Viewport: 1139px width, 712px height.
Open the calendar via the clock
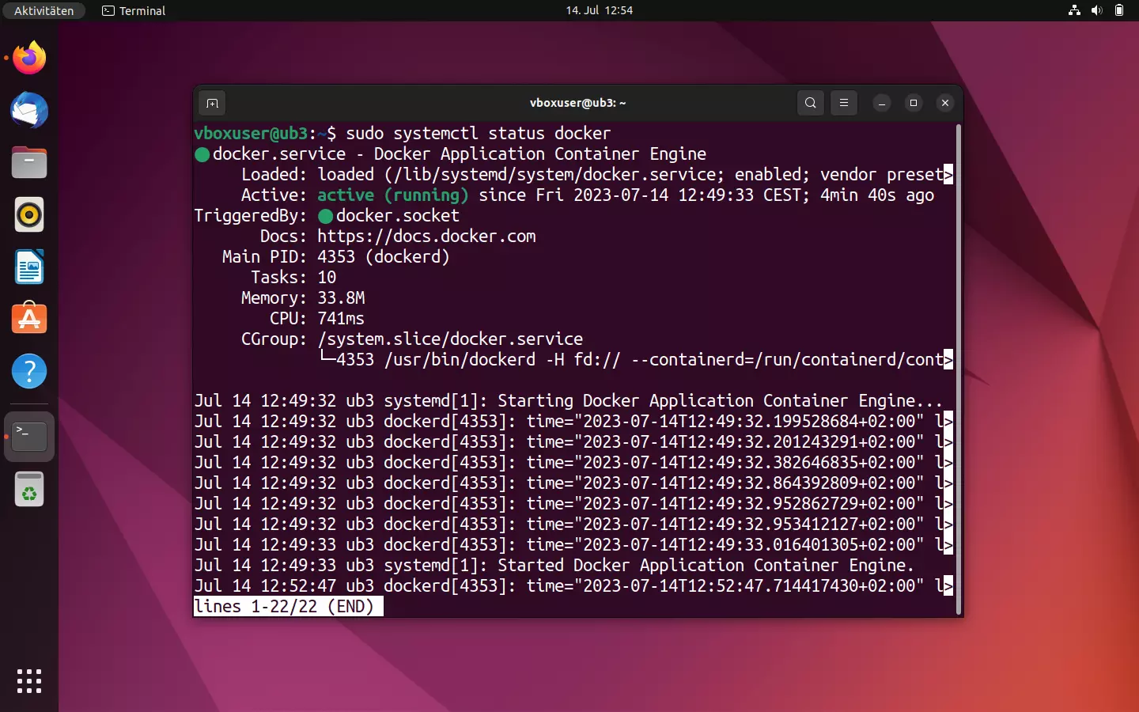click(x=600, y=10)
